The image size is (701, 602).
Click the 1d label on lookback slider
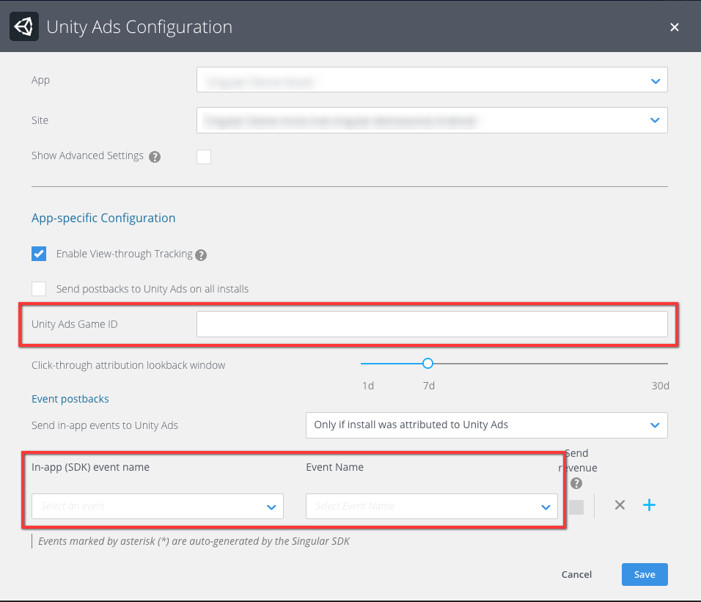click(x=368, y=386)
